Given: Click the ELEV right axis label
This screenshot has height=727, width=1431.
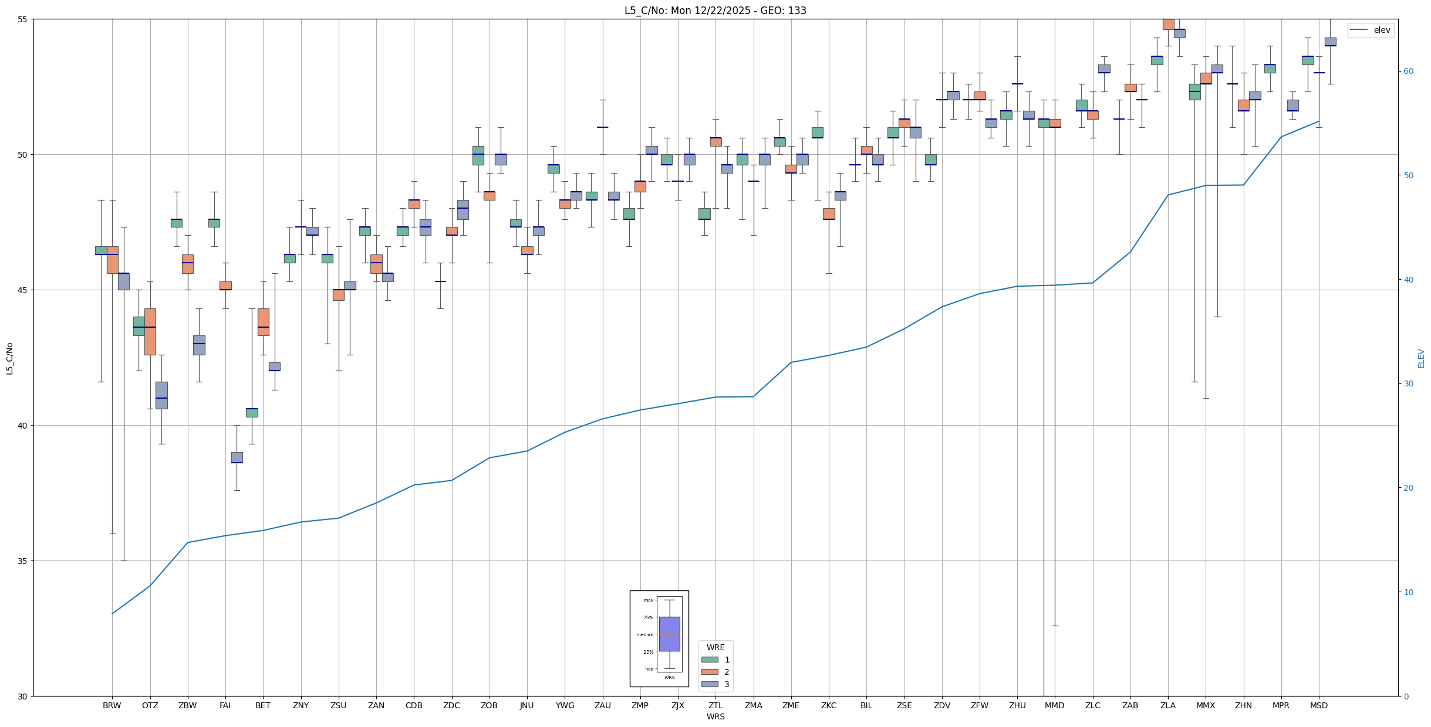Looking at the screenshot, I should pos(1421,358).
